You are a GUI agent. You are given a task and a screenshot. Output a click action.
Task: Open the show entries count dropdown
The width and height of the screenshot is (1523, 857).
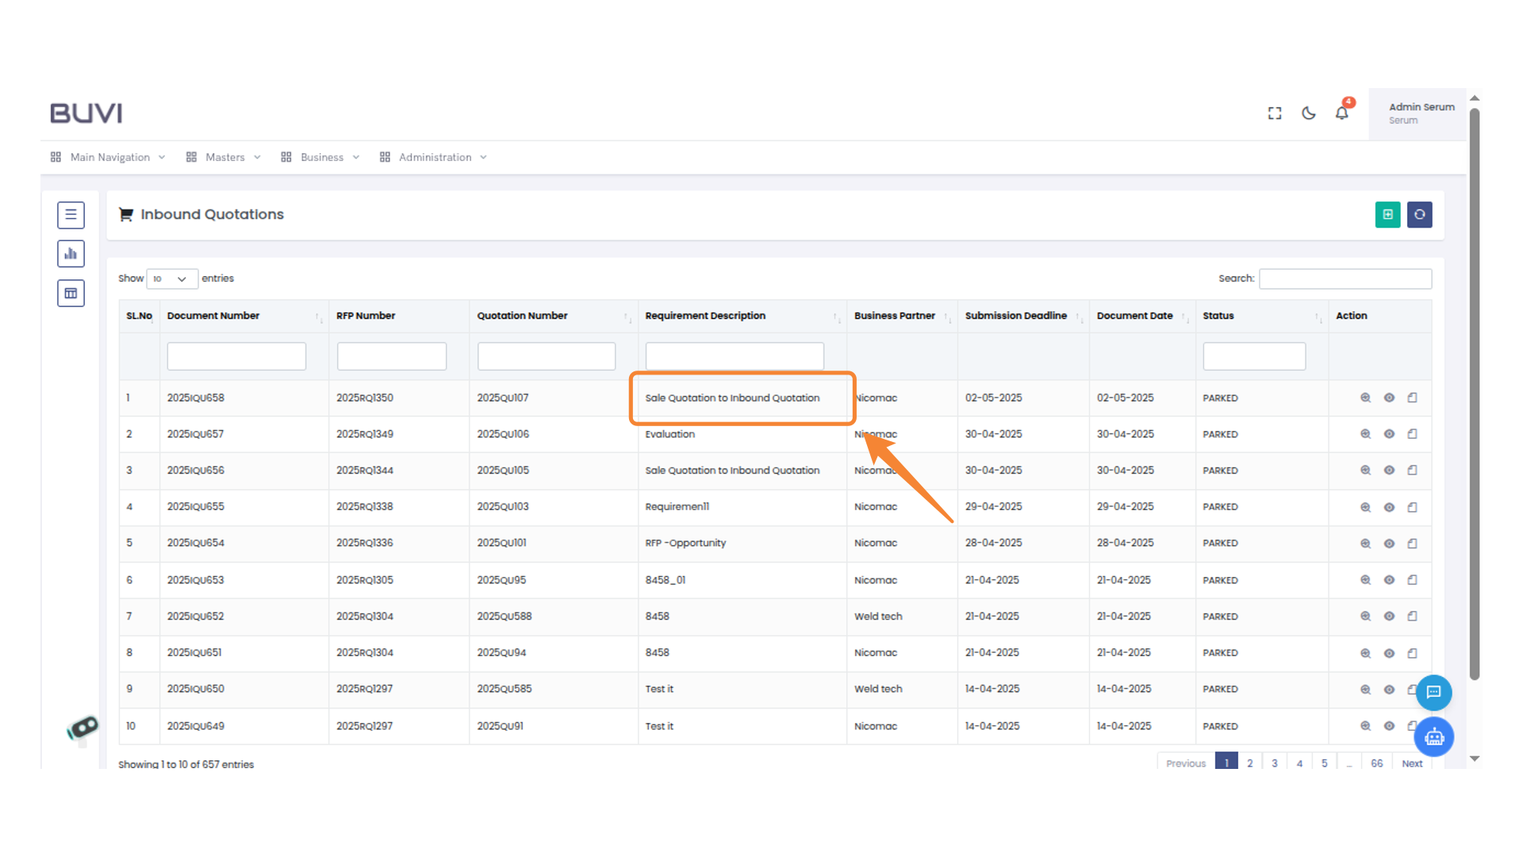171,279
